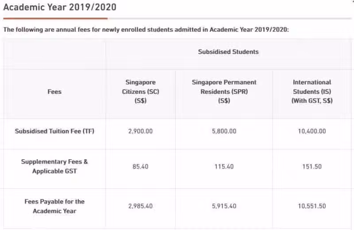Click the orange underline below the heading
This screenshot has width=354, height=230.
(x=55, y=19)
